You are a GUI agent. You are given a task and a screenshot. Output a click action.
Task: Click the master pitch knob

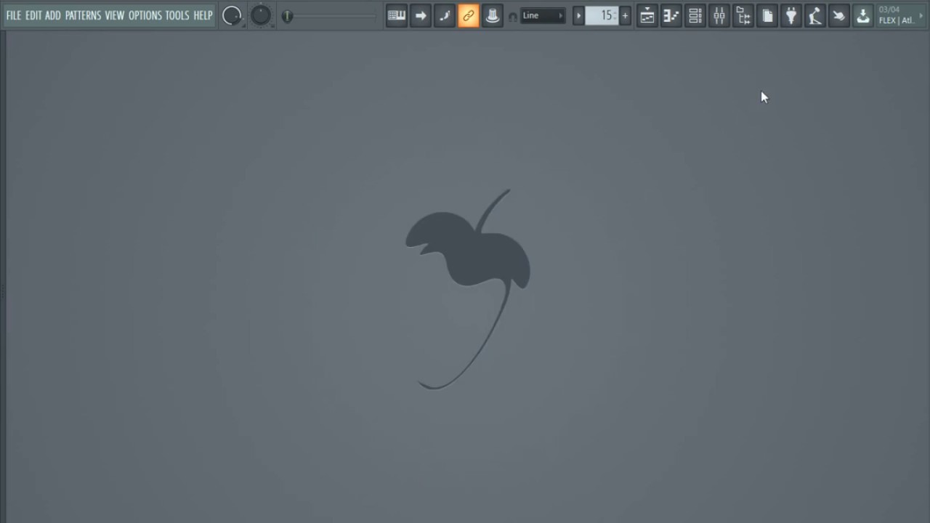(x=261, y=15)
